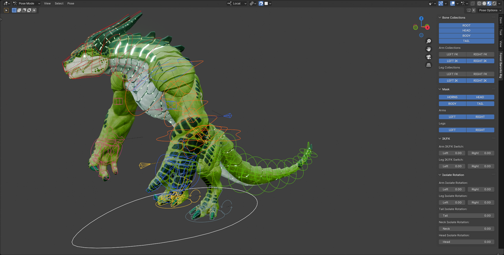Toggle leg RIGHT IK collection

pyautogui.click(x=480, y=81)
